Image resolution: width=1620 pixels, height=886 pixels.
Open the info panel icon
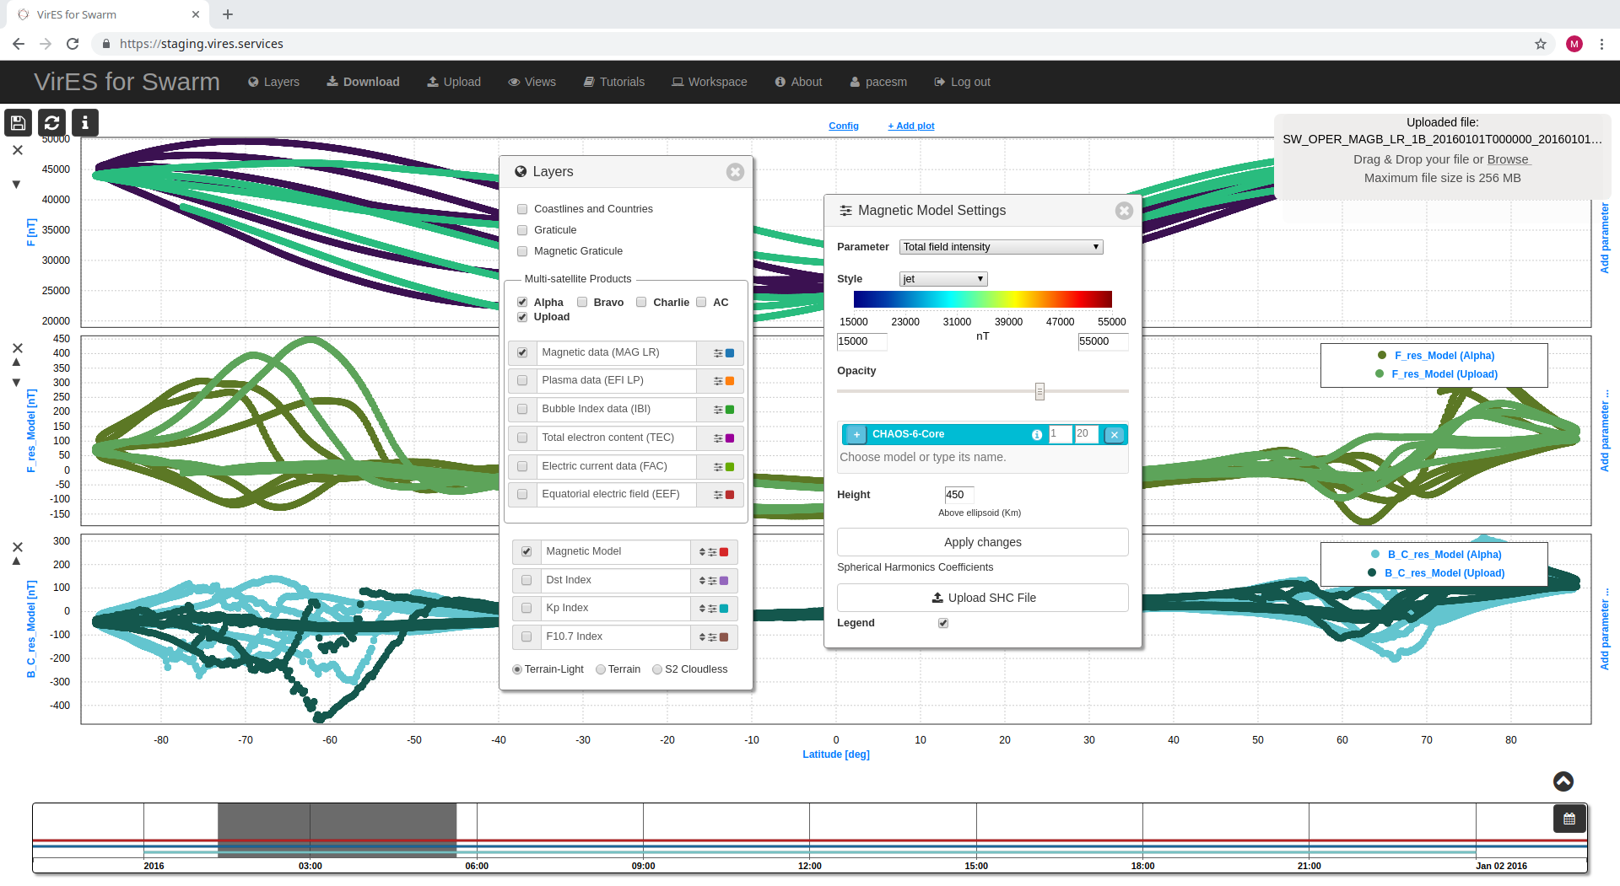coord(84,122)
